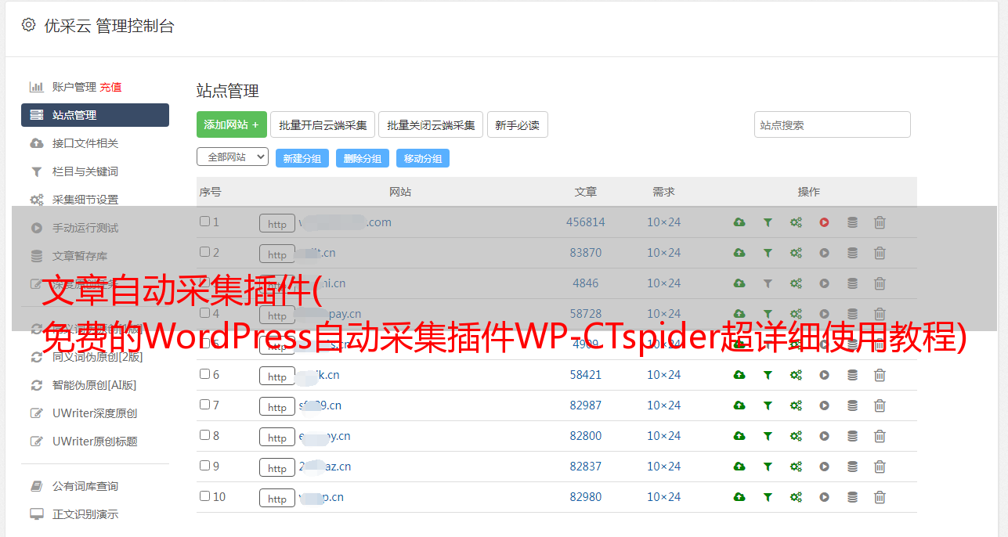1008x537 pixels.
Task: Open database icon in row 6
Action: [852, 375]
